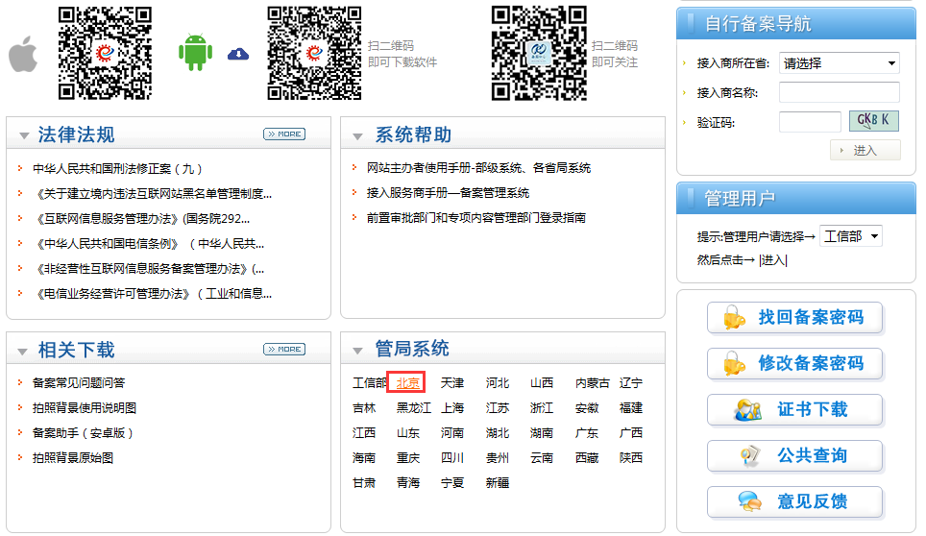Click the 验证码 captcha input field
The image size is (926, 536).
[x=809, y=122]
